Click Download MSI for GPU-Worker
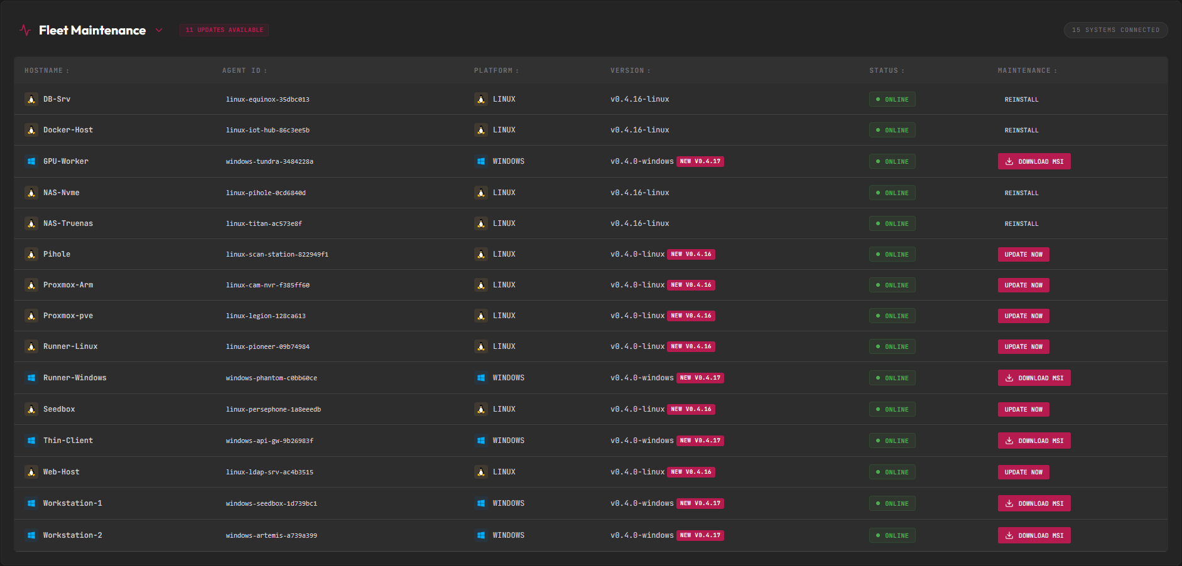This screenshot has width=1182, height=566. 1034,161
